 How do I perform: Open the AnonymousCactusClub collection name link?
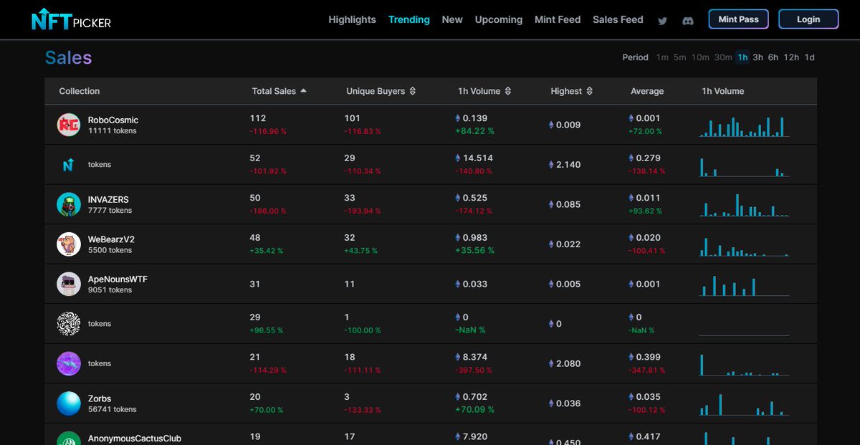(x=135, y=438)
